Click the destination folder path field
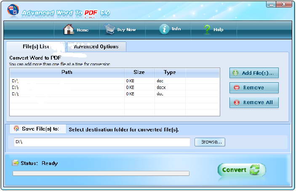Screen dimensions: 296x191 (x=102, y=142)
